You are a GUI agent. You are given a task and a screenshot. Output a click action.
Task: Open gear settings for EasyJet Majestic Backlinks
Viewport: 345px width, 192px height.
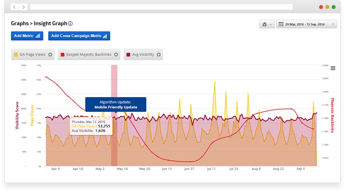click(116, 54)
